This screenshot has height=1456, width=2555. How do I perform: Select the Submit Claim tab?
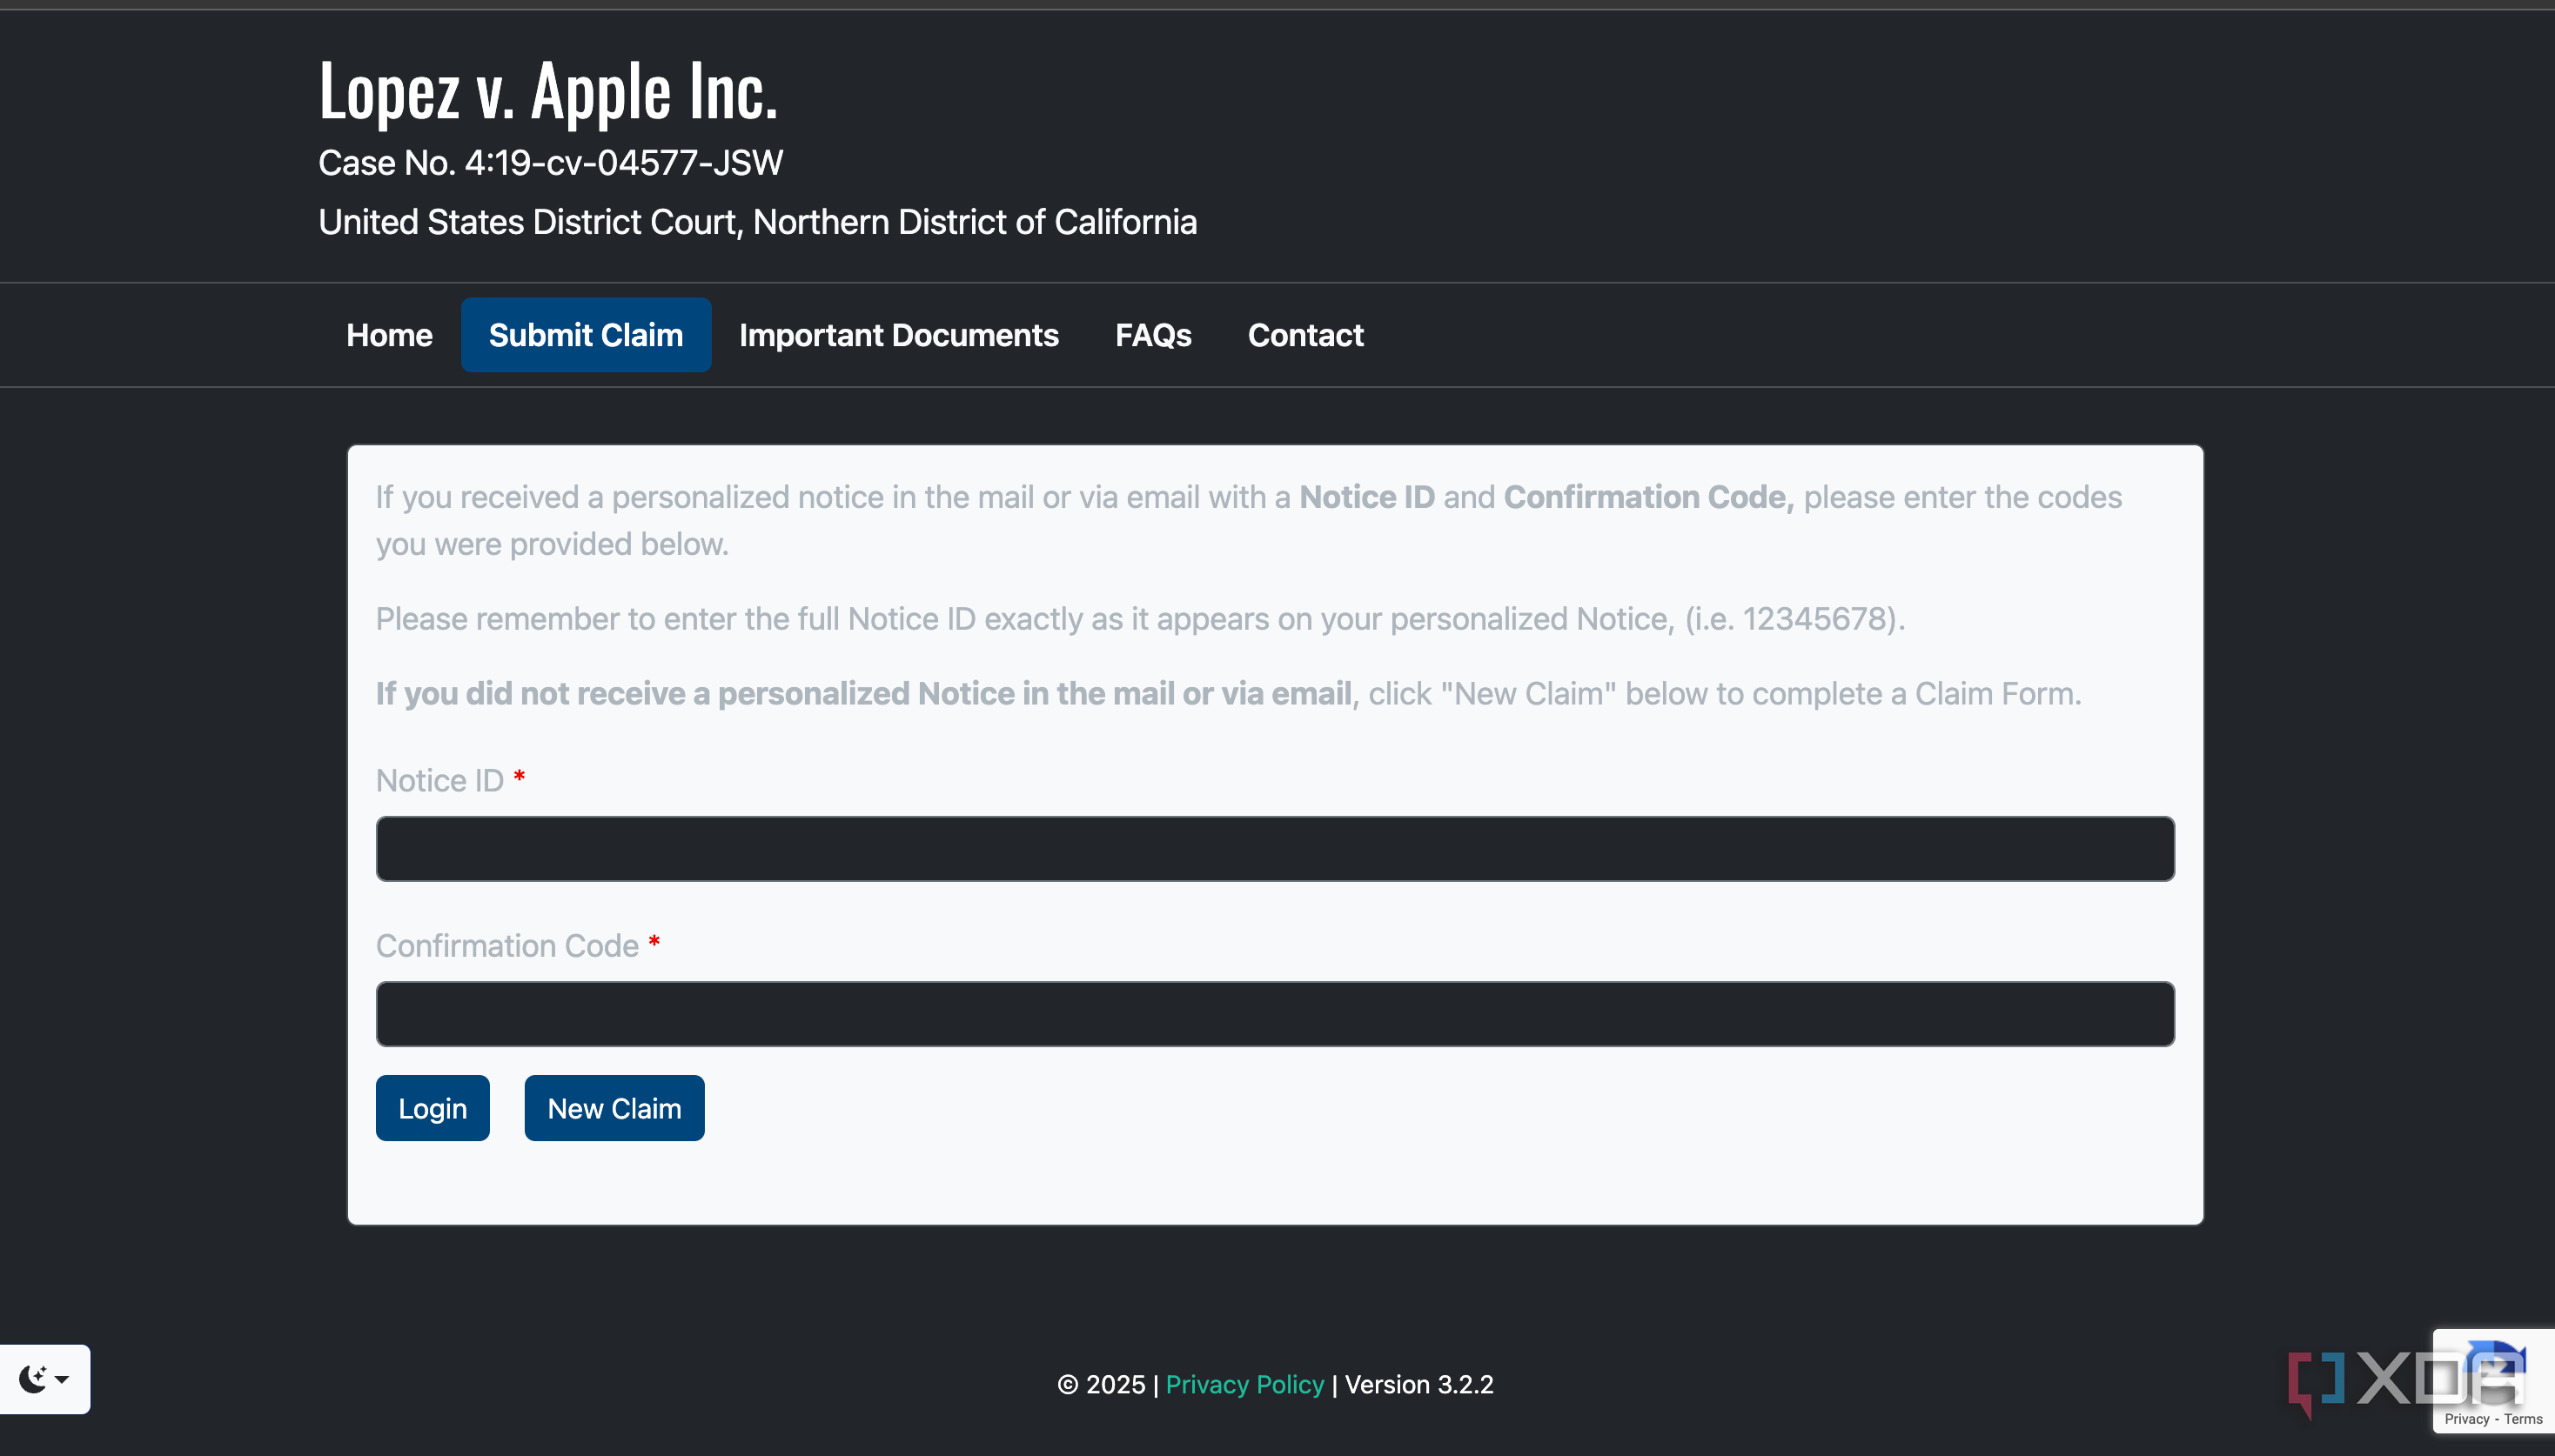[x=585, y=335]
